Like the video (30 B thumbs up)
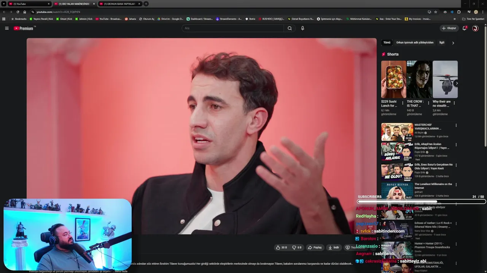The width and height of the screenshot is (487, 273). click(281, 247)
